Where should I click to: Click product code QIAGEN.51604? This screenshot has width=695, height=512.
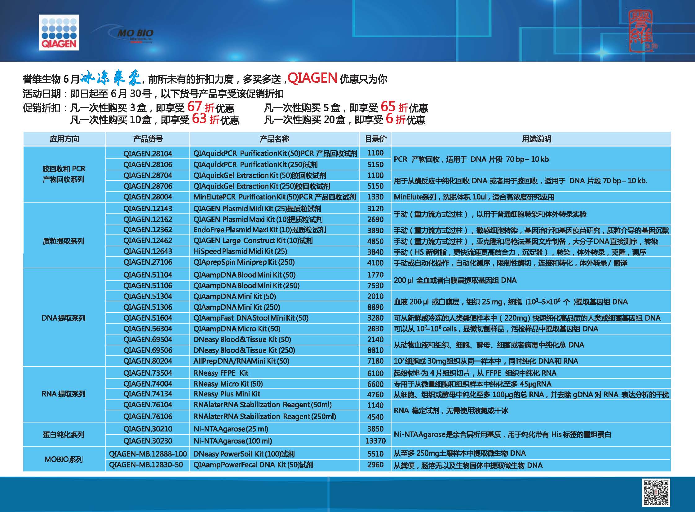pyautogui.click(x=148, y=318)
